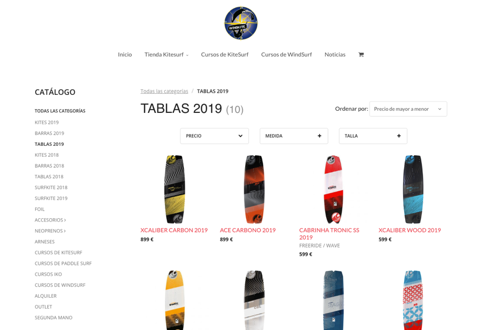Open Noticias in navigation
The height and width of the screenshot is (330, 477).
point(335,55)
